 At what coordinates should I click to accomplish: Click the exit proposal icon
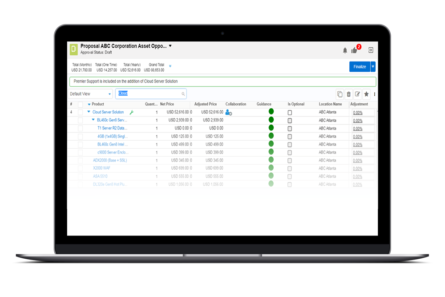371,50
